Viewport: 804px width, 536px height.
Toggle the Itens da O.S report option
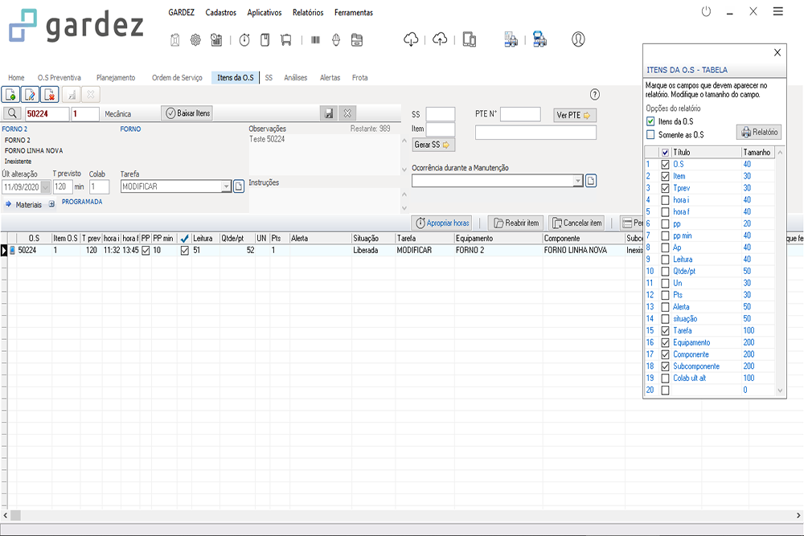pos(650,121)
